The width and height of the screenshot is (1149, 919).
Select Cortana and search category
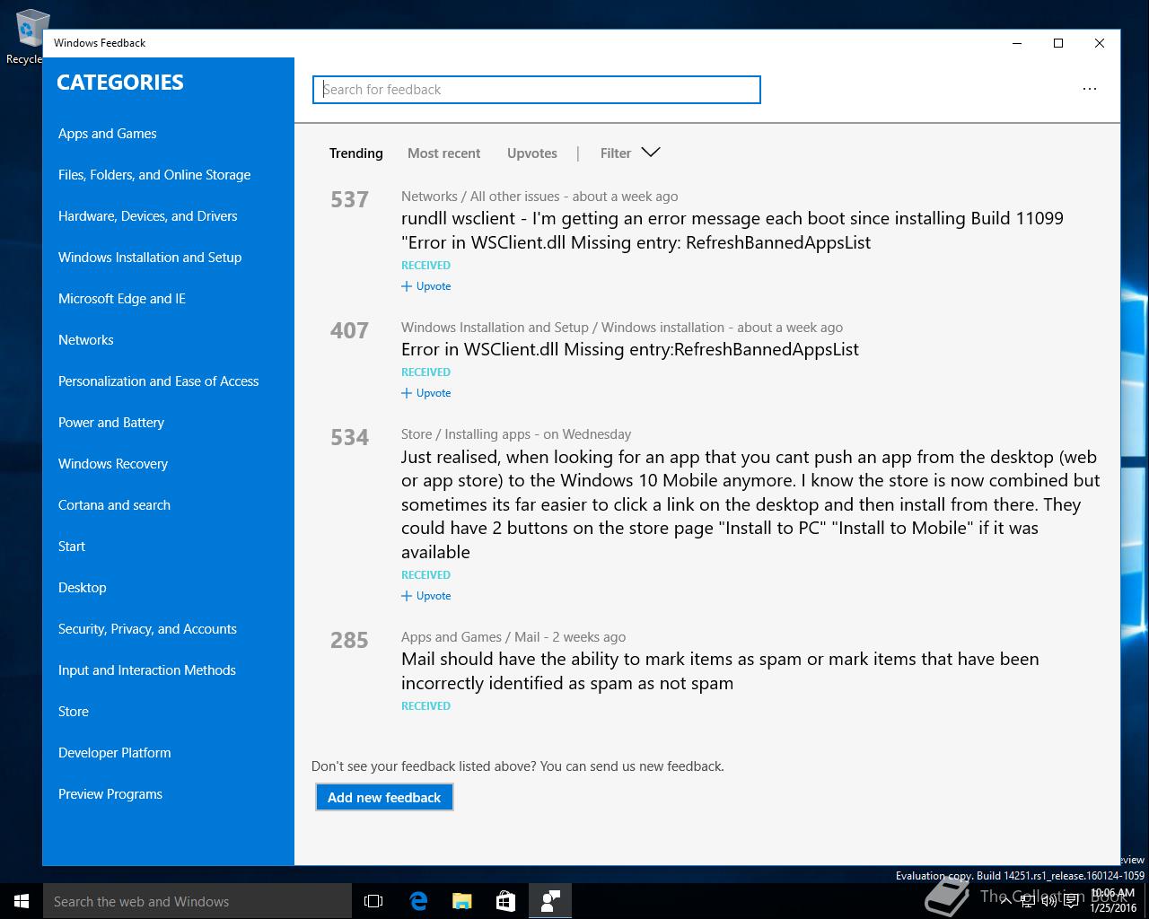(x=114, y=505)
